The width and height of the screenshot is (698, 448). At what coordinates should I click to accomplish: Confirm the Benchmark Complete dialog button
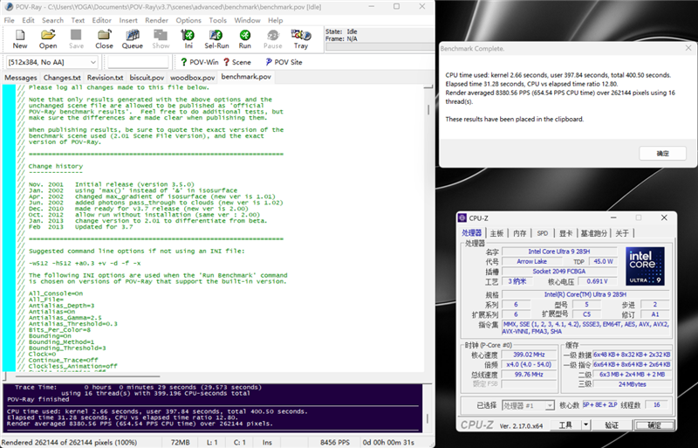click(x=662, y=154)
